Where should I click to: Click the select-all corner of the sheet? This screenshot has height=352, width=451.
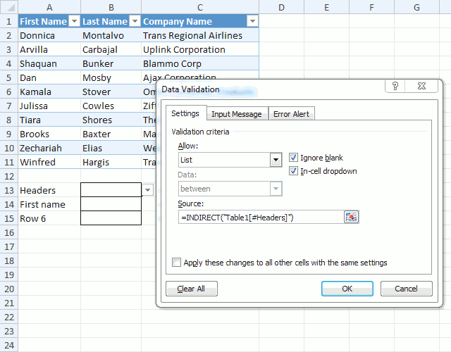click(8, 7)
